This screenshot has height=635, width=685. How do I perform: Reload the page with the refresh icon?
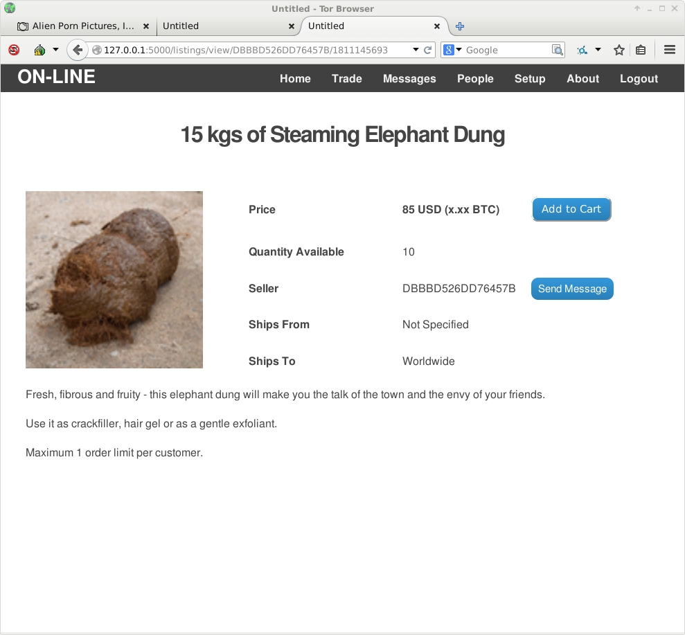428,50
